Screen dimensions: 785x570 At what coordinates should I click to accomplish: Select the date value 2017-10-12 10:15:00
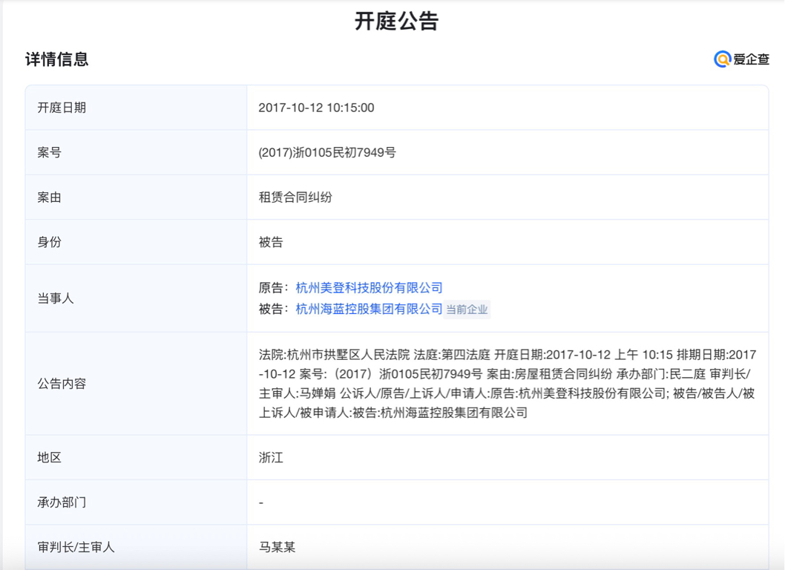316,108
